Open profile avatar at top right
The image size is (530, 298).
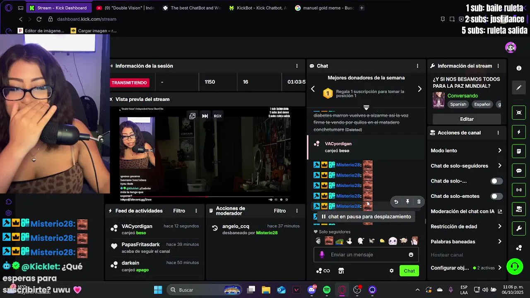[x=511, y=47]
